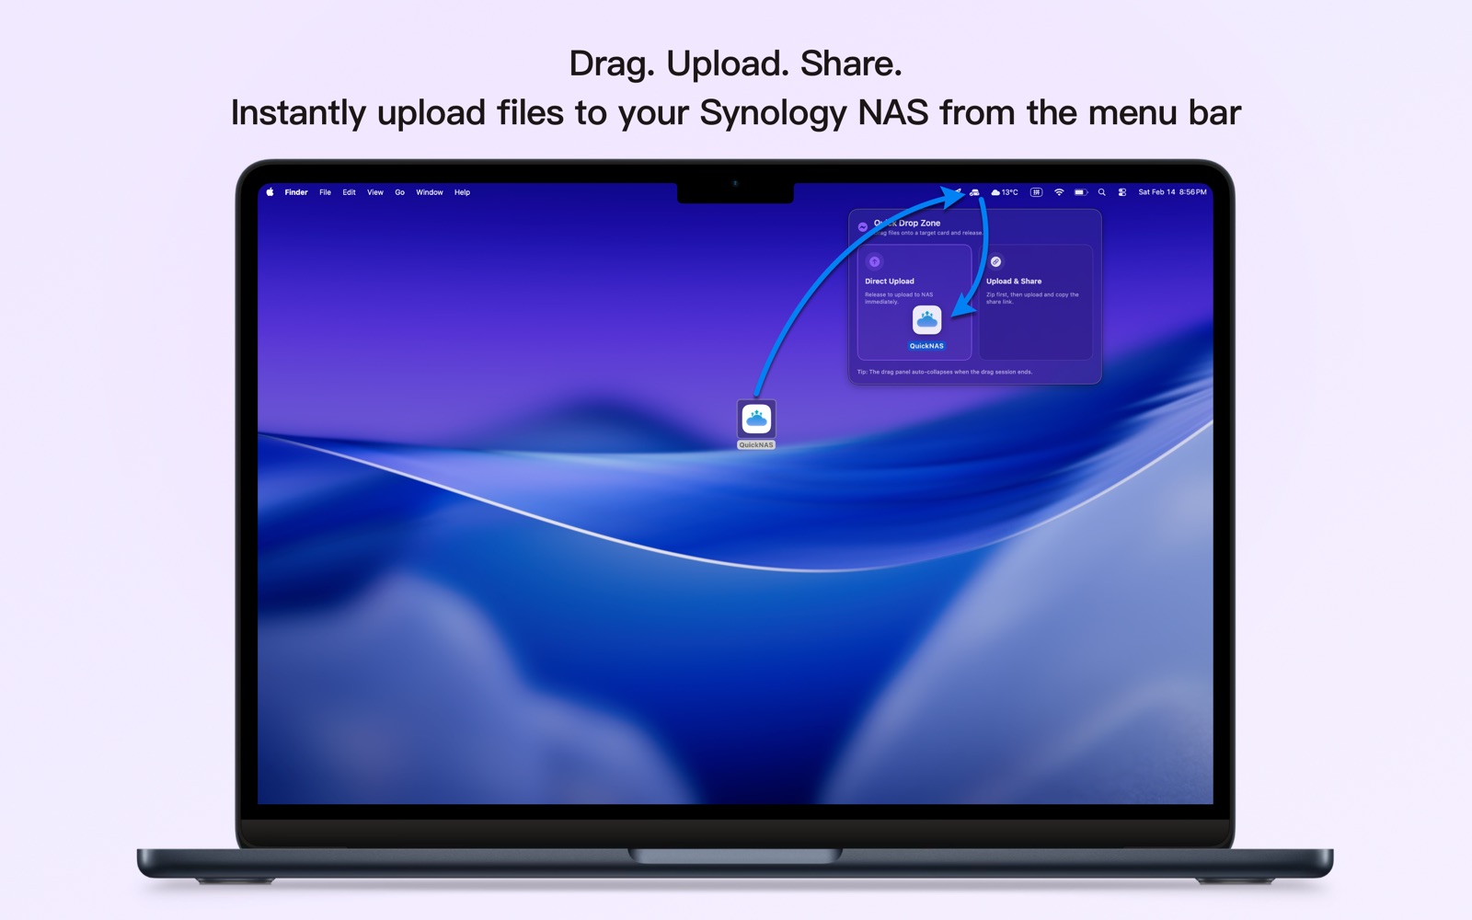This screenshot has width=1472, height=920.
Task: Click the QuickNAS menu bar icon
Action: tap(974, 192)
